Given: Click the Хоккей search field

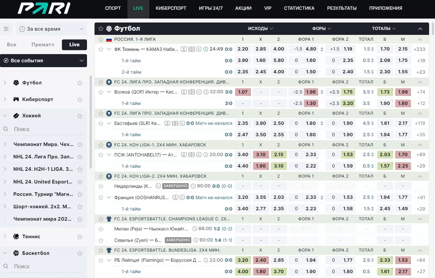Looking at the screenshot, I should point(46,129).
